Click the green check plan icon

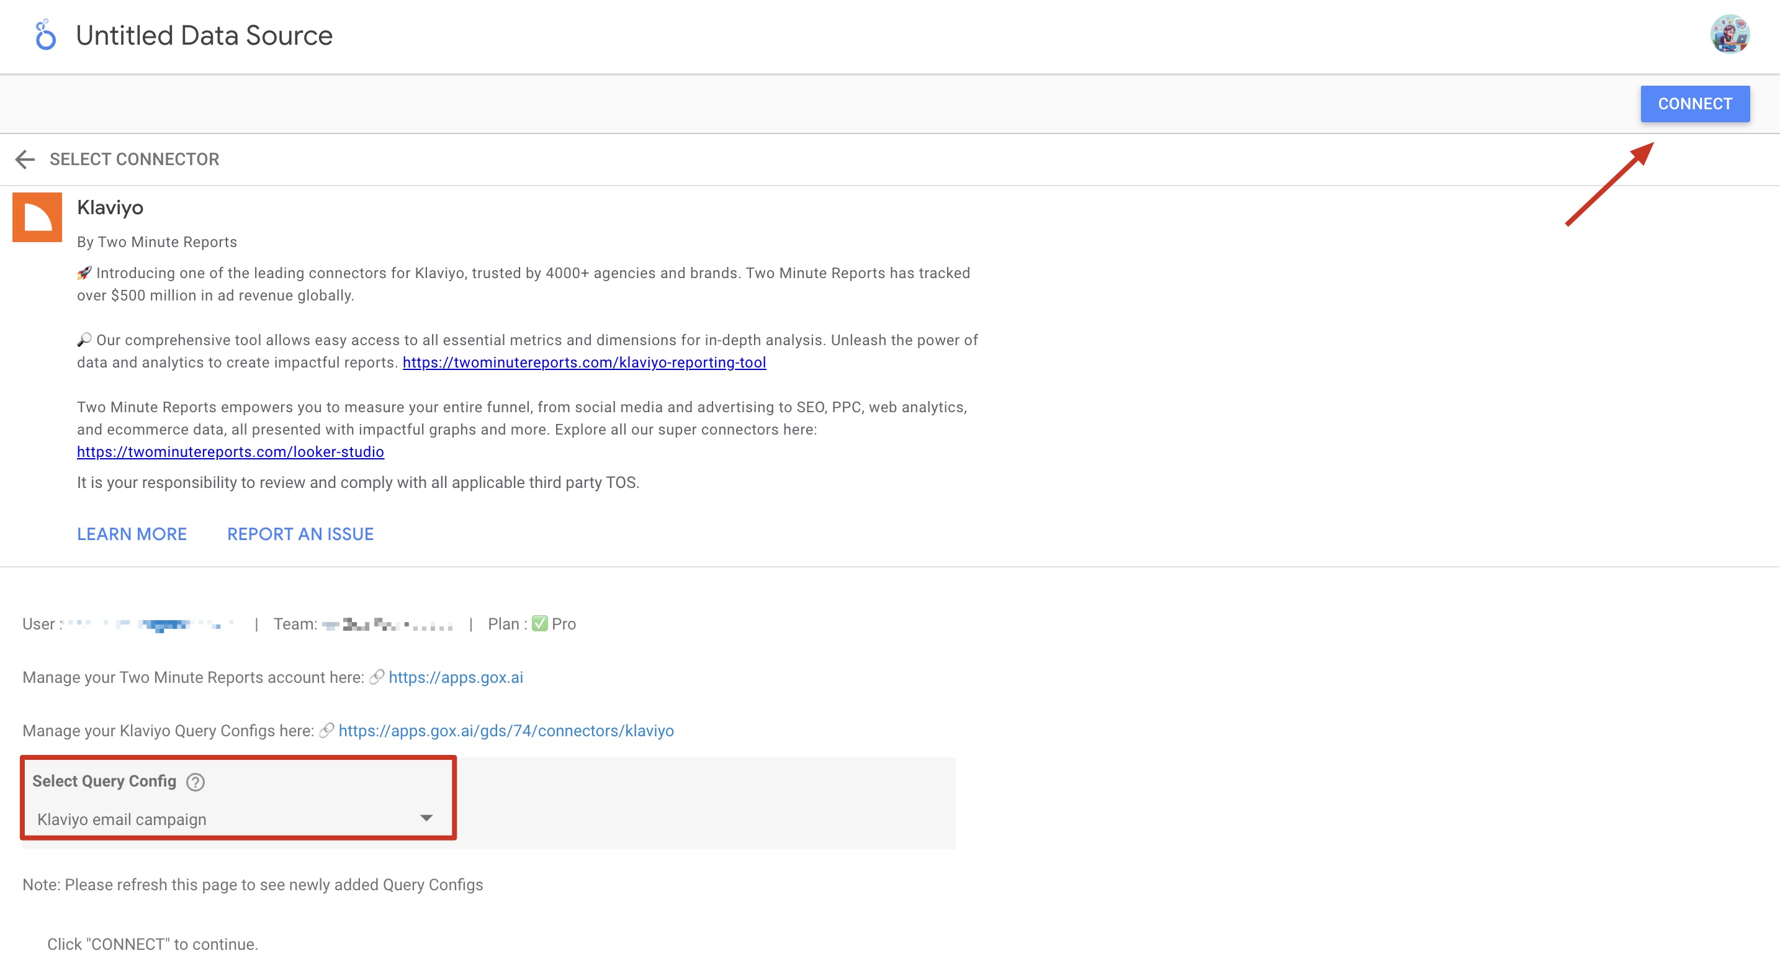tap(540, 624)
